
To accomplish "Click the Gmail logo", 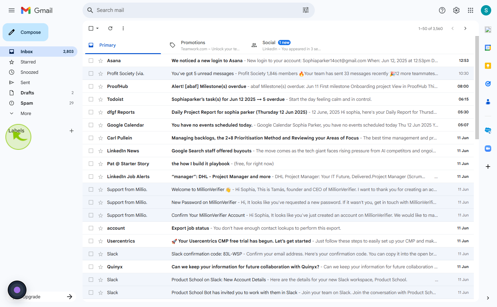I will (x=37, y=10).
